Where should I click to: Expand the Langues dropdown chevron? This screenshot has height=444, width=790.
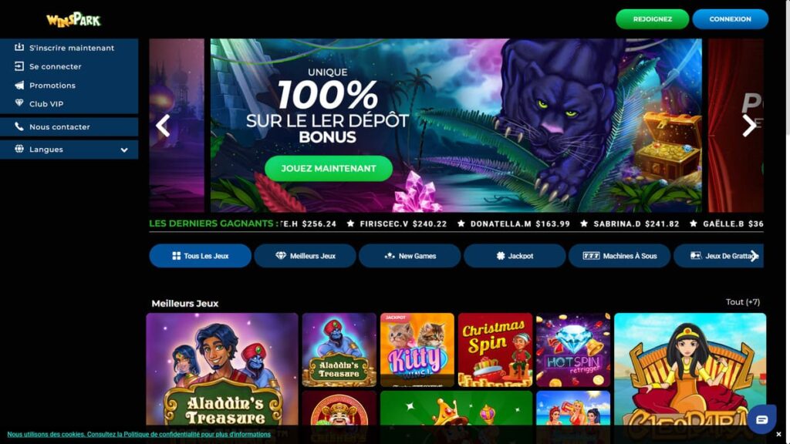click(124, 150)
